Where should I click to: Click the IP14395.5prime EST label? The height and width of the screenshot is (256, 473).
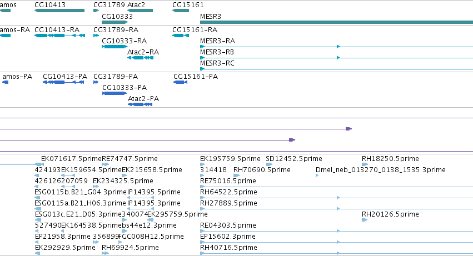(154, 192)
